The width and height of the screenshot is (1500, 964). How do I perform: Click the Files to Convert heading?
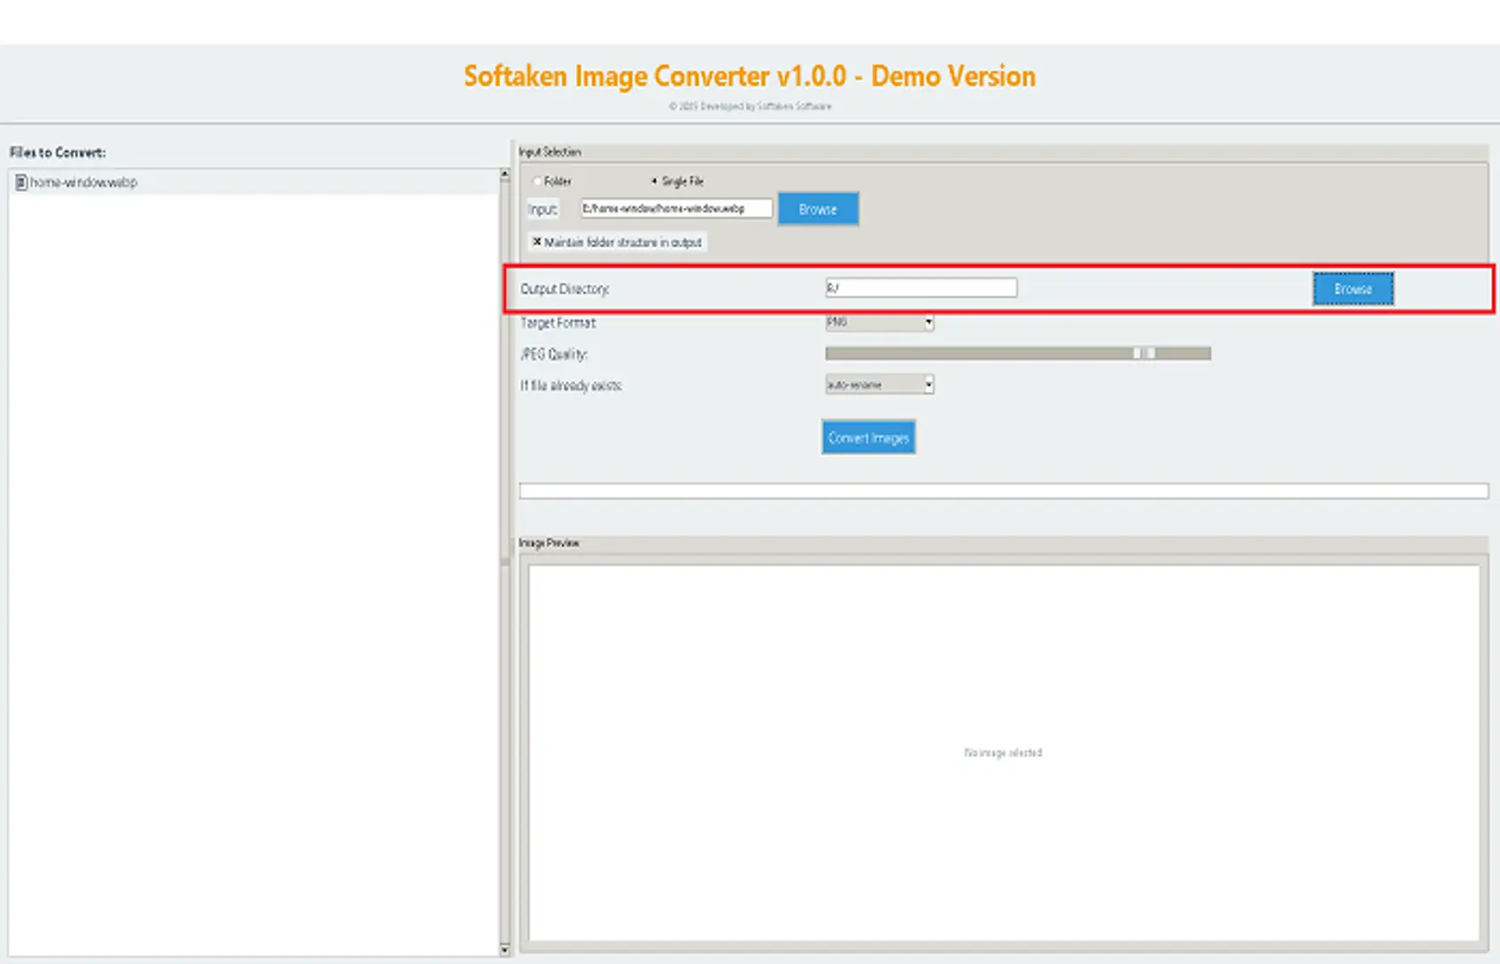point(58,153)
